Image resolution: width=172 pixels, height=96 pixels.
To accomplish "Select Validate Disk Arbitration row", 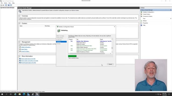I will (90, 41).
